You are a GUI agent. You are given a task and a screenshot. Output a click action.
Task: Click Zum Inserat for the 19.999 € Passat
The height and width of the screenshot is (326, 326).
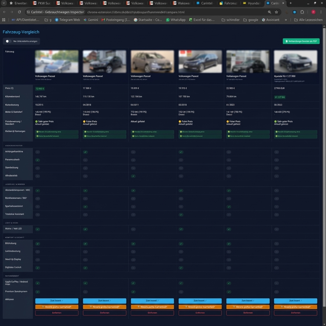(152, 301)
